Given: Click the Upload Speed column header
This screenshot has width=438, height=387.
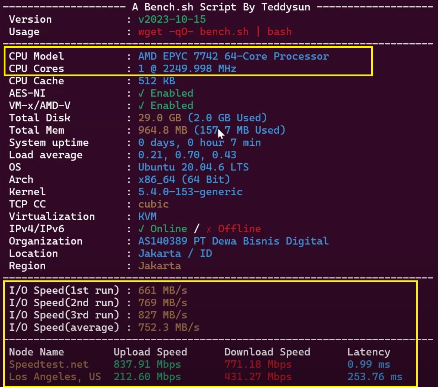Looking at the screenshot, I should 150,352.
